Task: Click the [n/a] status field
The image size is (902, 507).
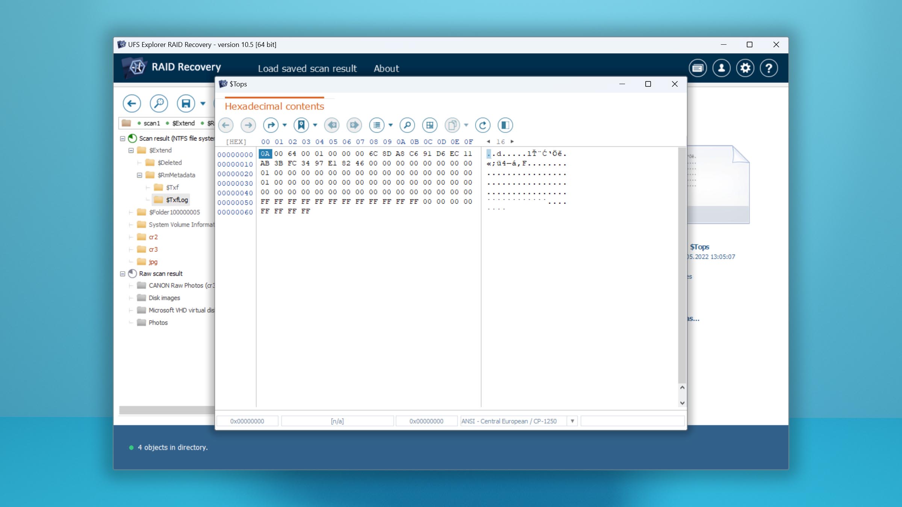Action: click(x=337, y=421)
